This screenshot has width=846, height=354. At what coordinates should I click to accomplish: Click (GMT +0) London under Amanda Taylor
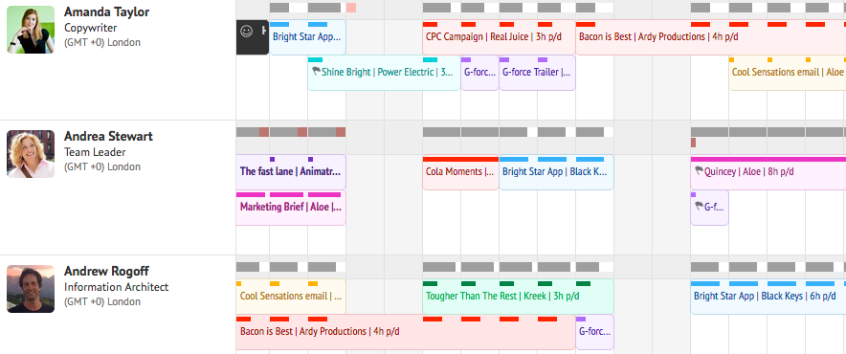(102, 43)
